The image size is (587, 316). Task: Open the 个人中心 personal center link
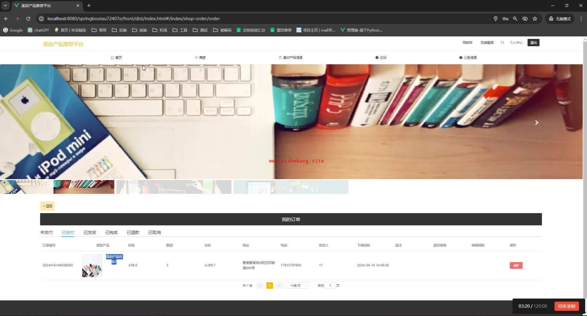[x=516, y=43]
